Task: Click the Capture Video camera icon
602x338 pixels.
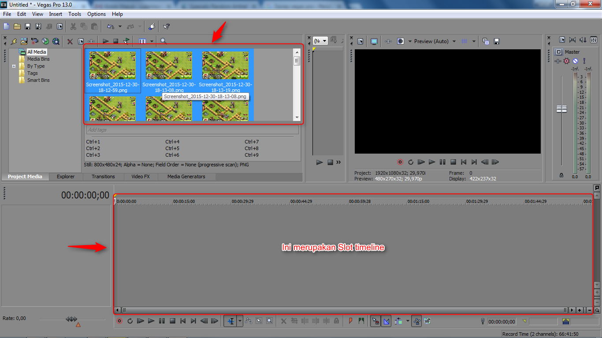Action: click(34, 41)
